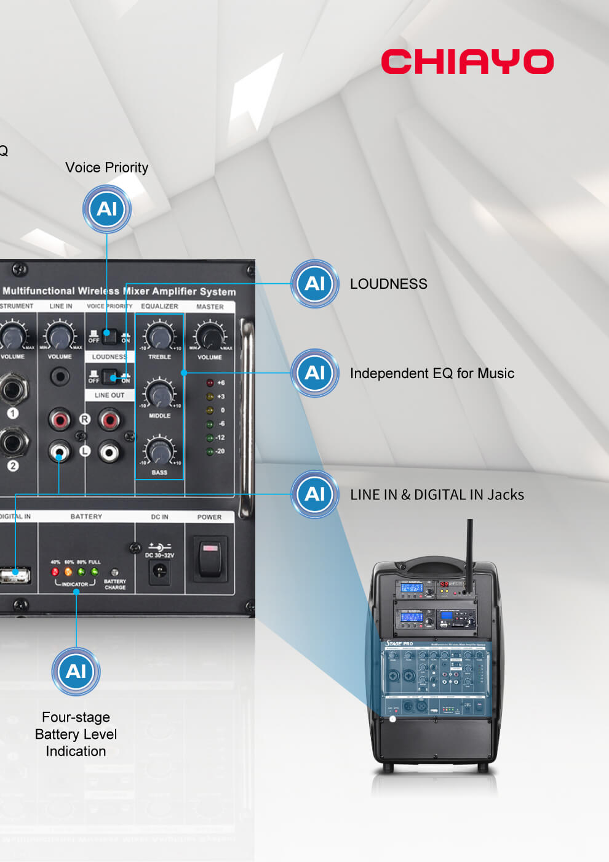Click the POWER section header label
609x862 pixels.
point(209,517)
